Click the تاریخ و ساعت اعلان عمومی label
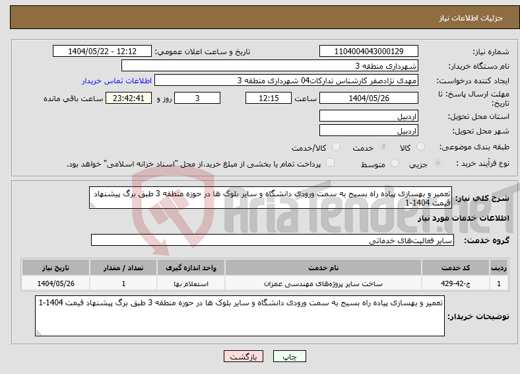520x374 pixels. tap(203, 52)
